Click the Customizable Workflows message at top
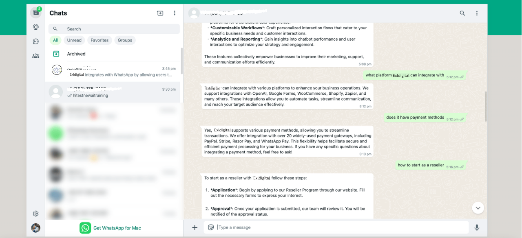Screen dimensions: 522x238 point(287,44)
